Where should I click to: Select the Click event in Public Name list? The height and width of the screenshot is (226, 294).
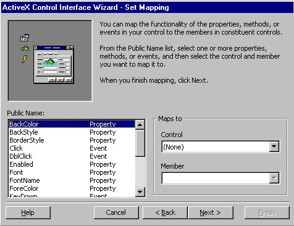(x=72, y=148)
